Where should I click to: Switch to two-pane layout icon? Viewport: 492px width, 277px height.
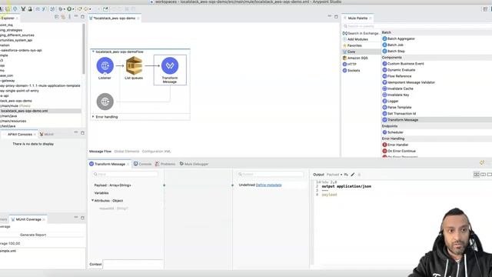(x=483, y=175)
